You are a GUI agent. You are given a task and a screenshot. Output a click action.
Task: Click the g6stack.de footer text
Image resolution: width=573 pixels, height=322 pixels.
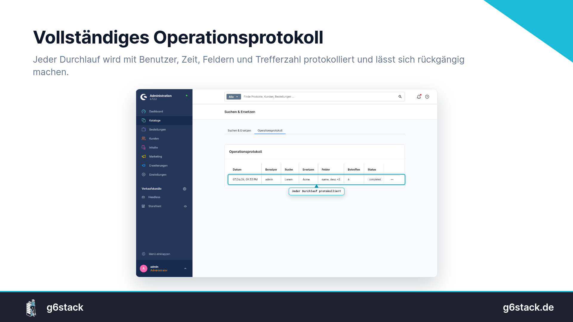(528, 307)
